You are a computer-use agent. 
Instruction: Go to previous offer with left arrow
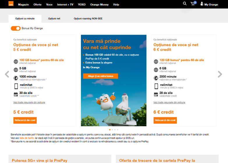pos(7,74)
